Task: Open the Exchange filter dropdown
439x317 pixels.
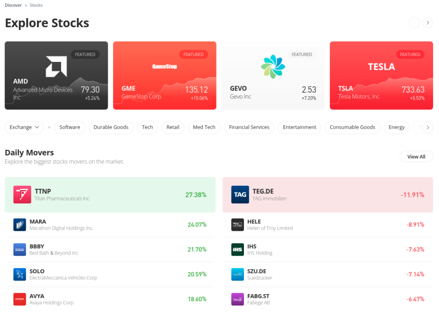Action: 24,127
